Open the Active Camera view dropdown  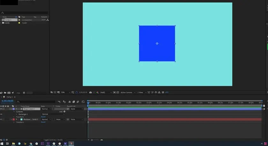pyautogui.click(x=127, y=92)
